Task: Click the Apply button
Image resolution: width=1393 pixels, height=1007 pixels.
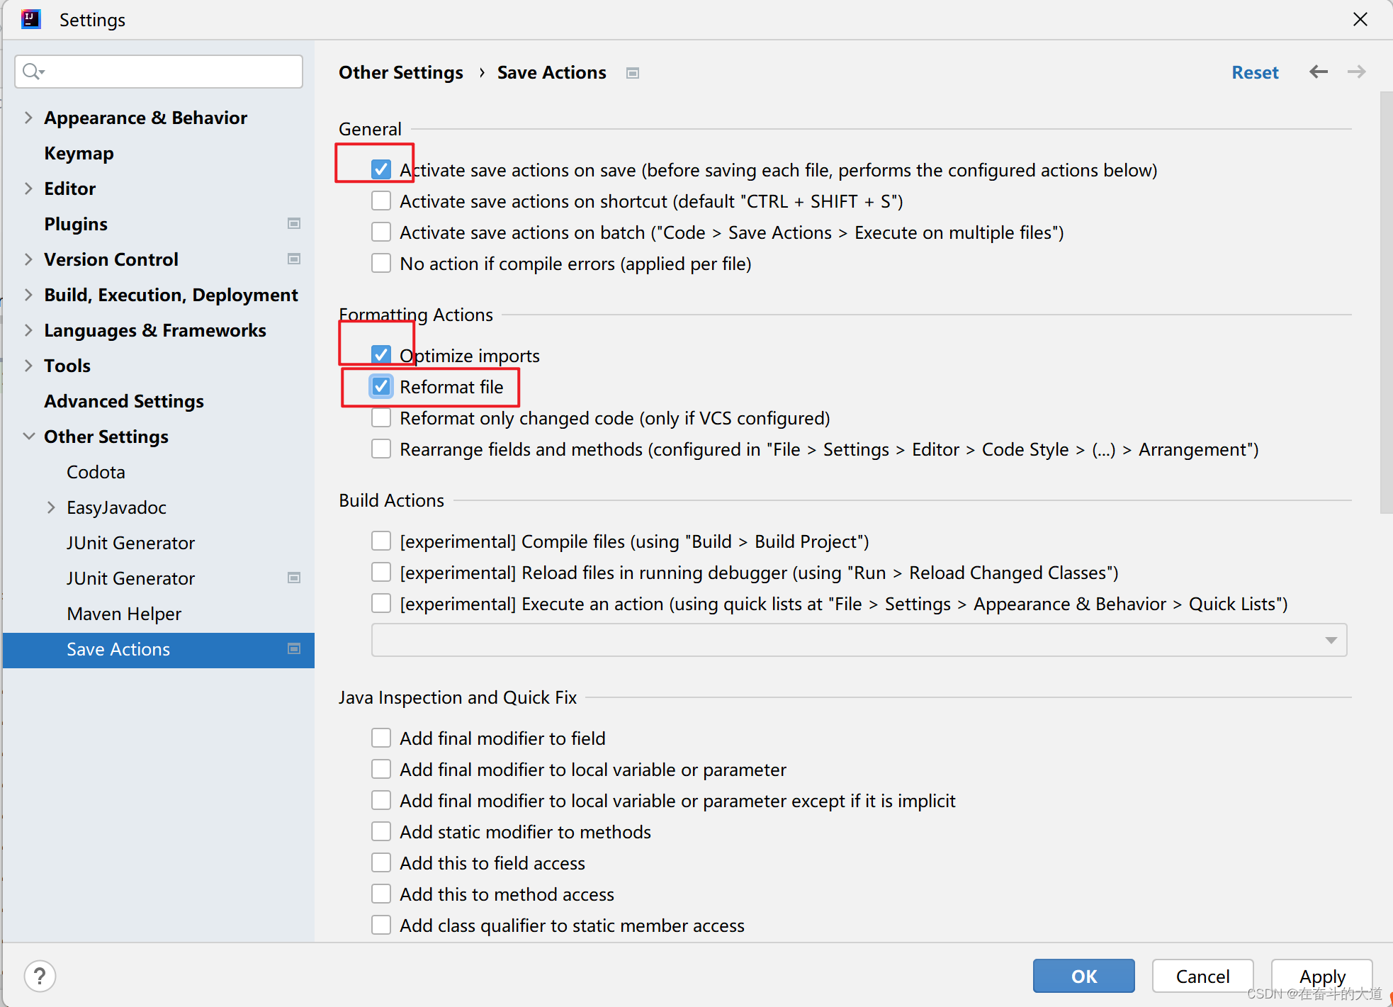Action: 1321,976
